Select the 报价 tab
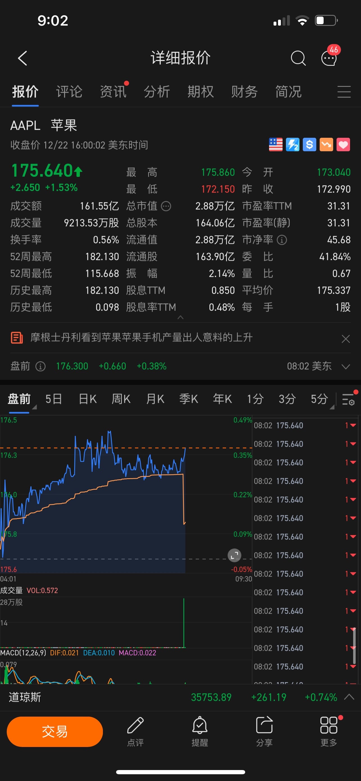Screen dimensions: 361x781 click(x=25, y=92)
